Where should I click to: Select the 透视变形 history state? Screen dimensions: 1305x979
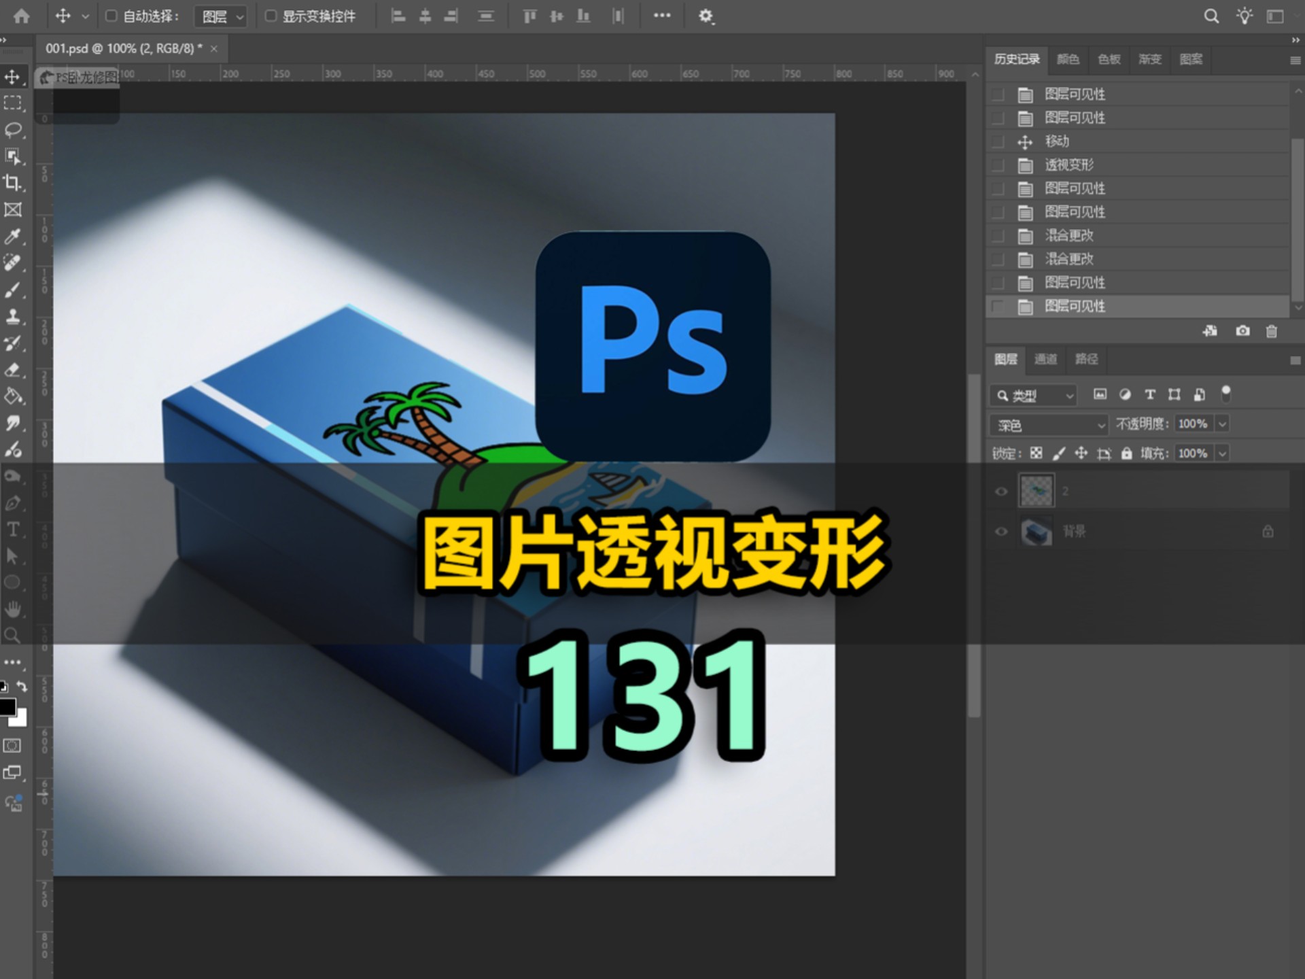[x=1138, y=165]
